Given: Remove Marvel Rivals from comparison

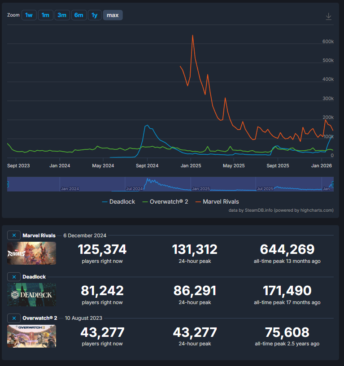Looking at the screenshot, I should click(x=14, y=235).
